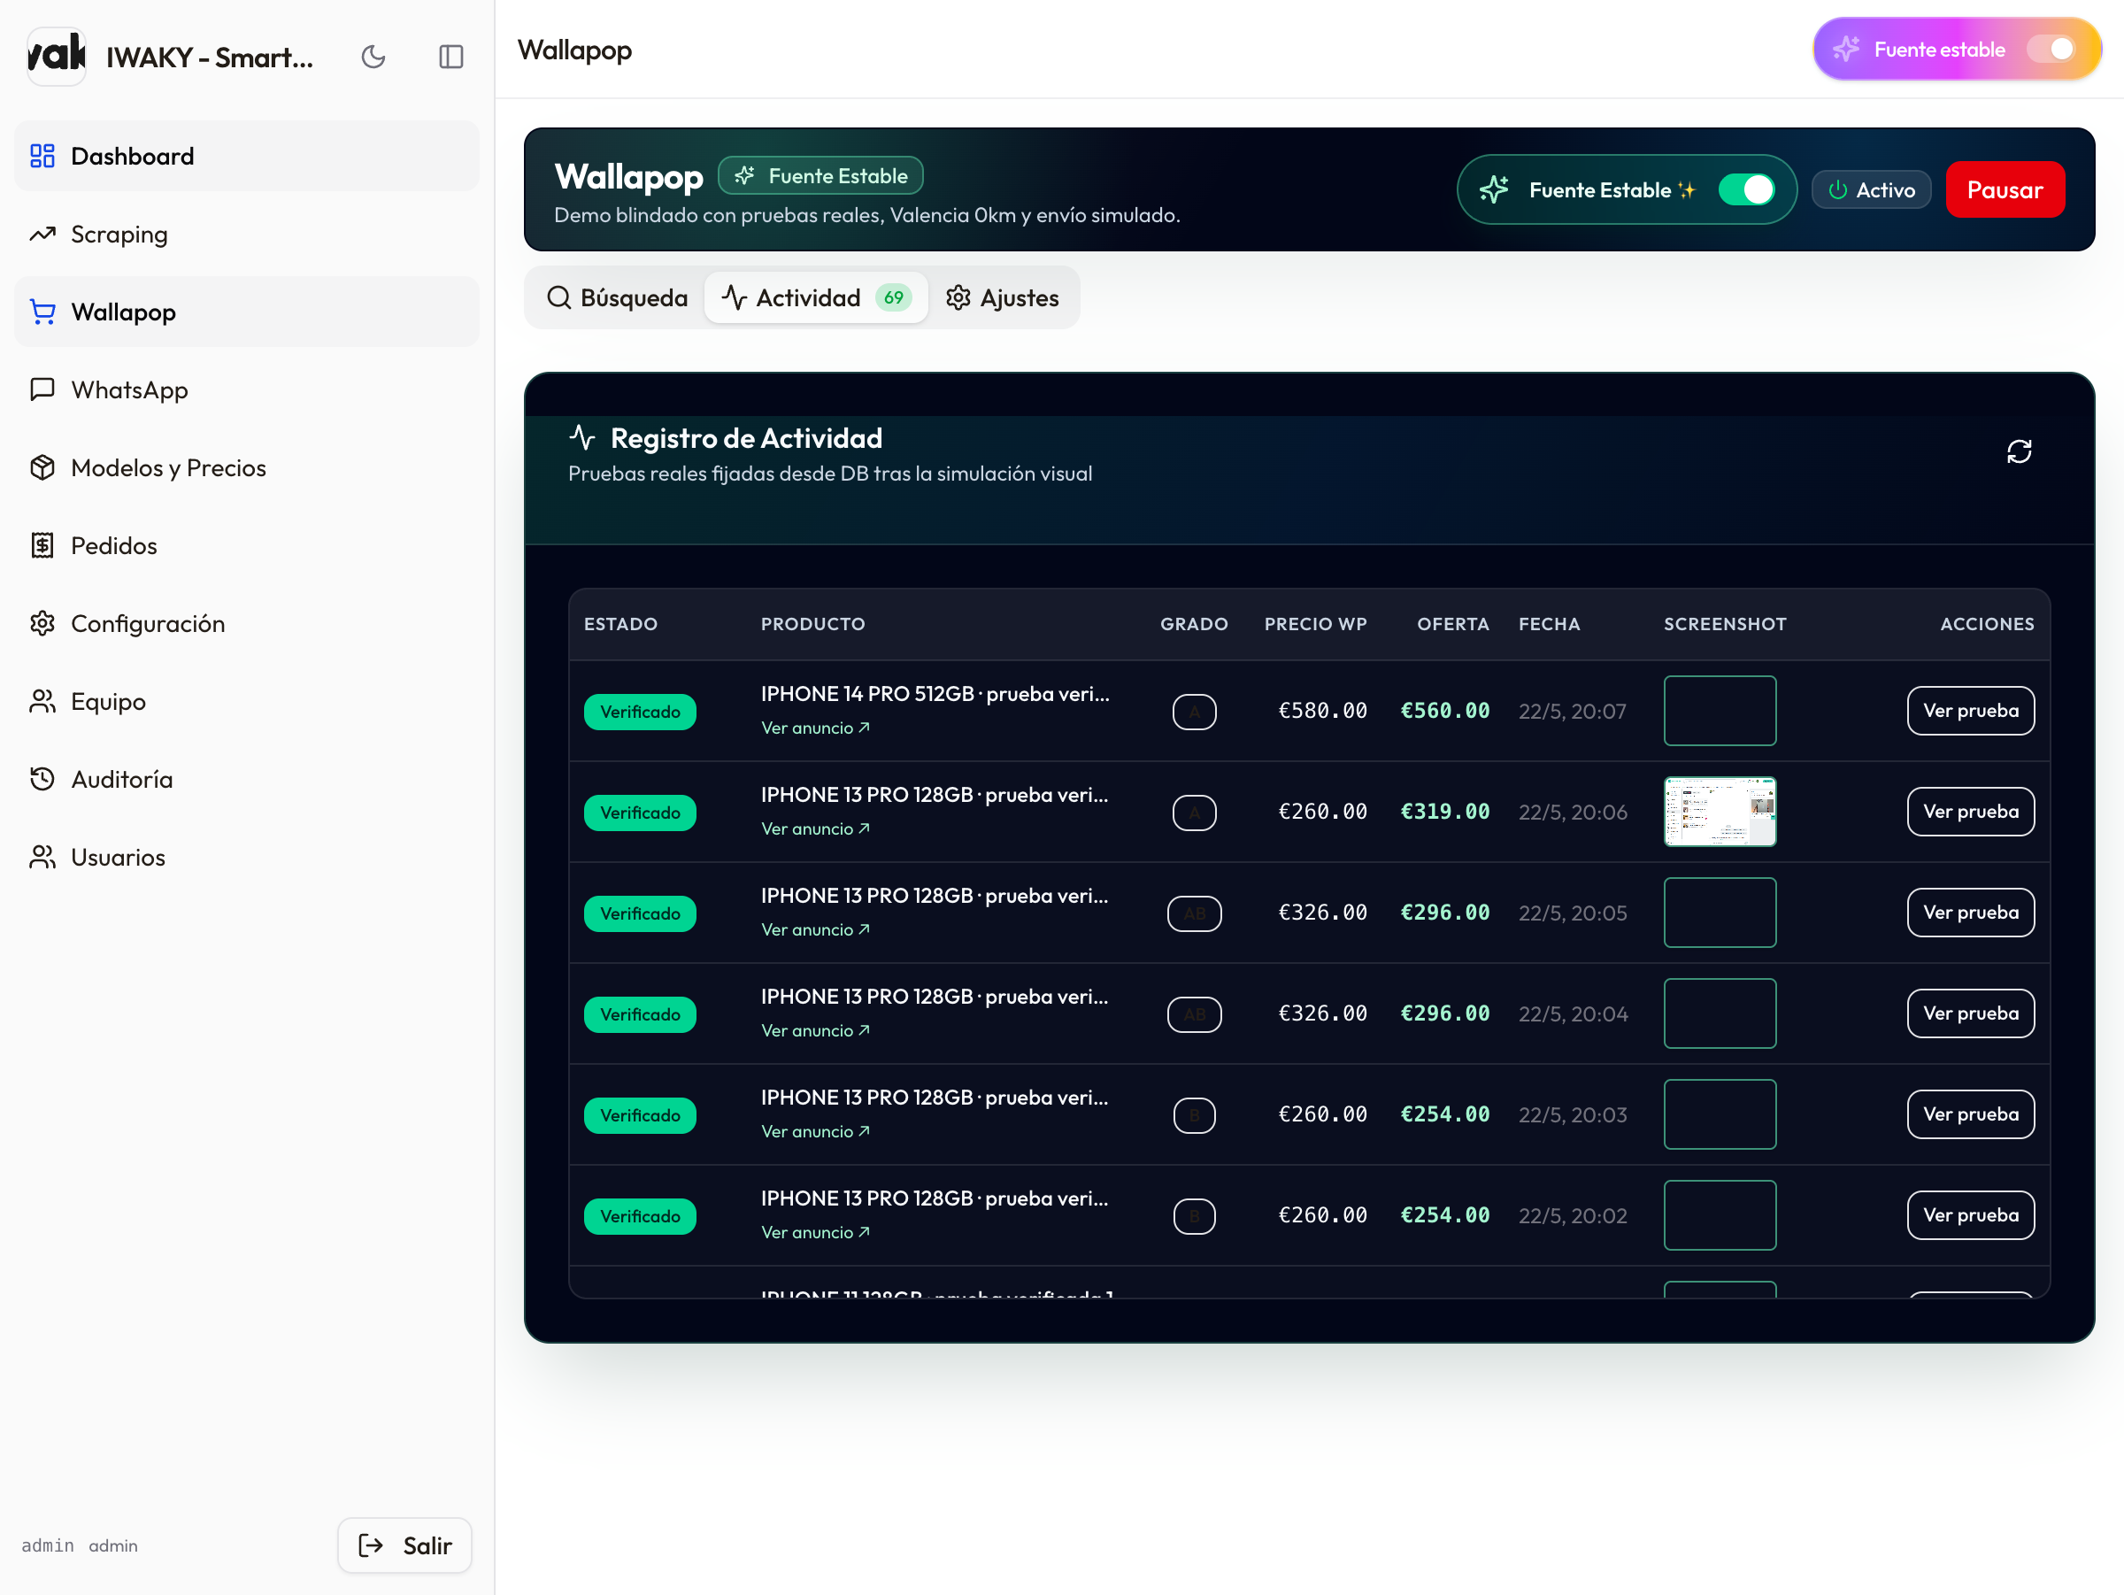Click Verificado badge on 20:06 row
The height and width of the screenshot is (1595, 2124).
click(x=640, y=813)
